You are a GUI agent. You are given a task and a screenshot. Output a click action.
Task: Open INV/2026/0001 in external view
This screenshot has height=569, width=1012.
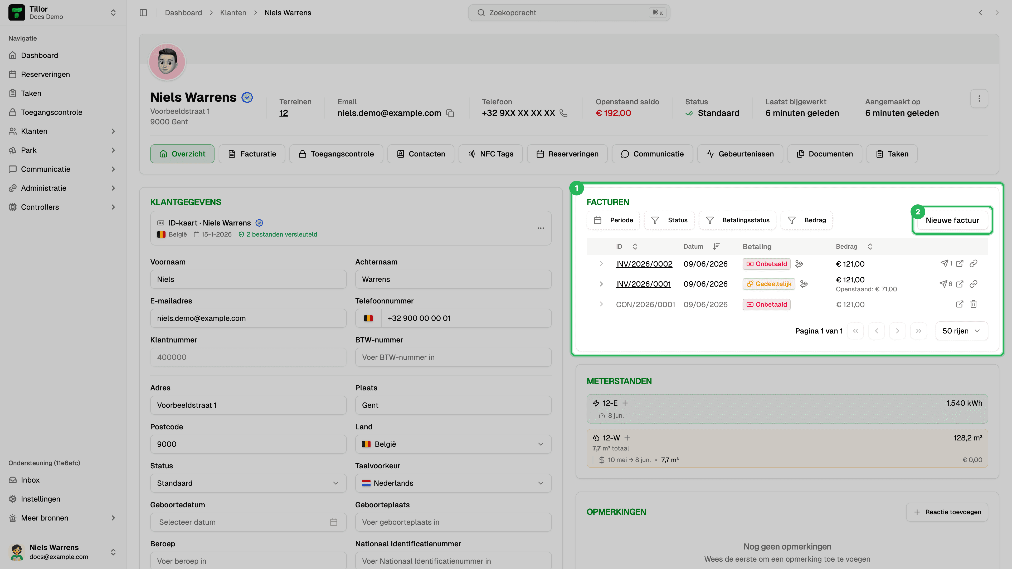[959, 284]
